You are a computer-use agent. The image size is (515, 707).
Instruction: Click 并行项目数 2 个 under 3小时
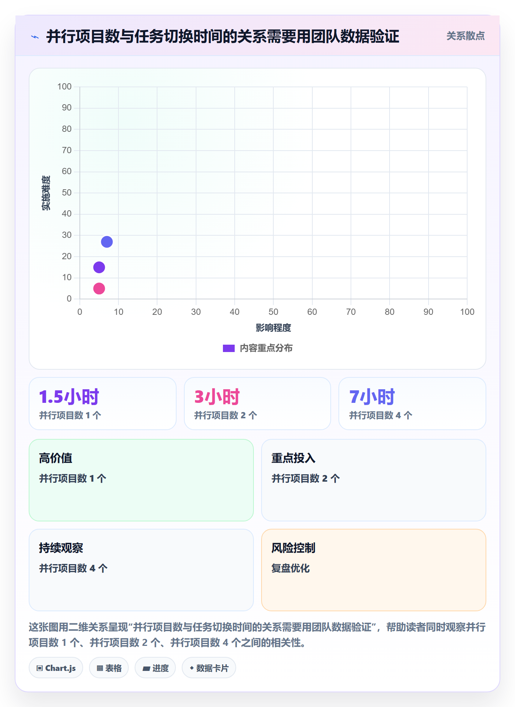tap(225, 415)
